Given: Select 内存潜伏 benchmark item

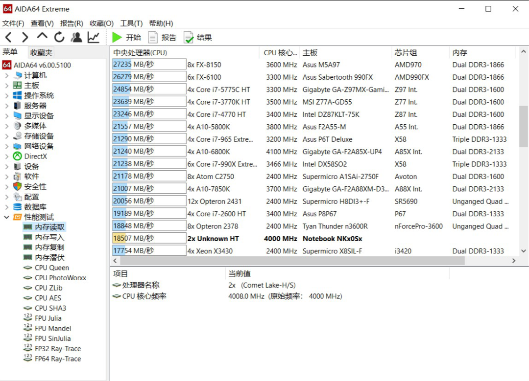Looking at the screenshot, I should 49,257.
